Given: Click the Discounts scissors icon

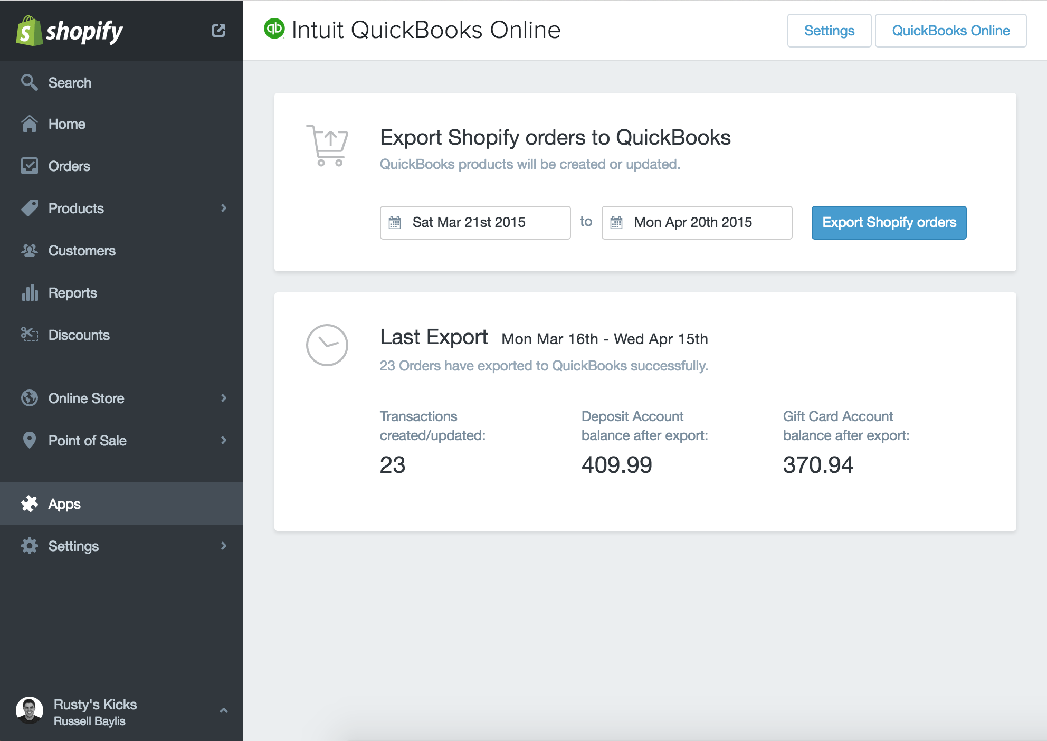Looking at the screenshot, I should coord(30,334).
